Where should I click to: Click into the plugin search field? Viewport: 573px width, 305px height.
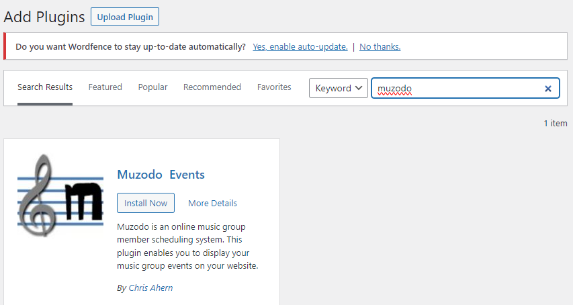coord(457,88)
